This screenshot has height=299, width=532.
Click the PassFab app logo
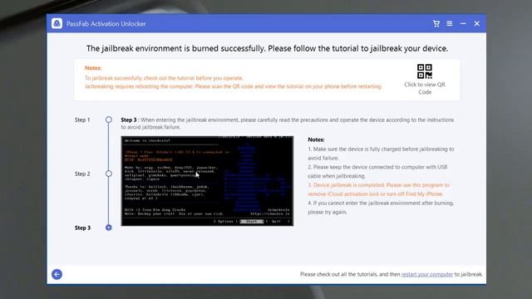click(57, 23)
